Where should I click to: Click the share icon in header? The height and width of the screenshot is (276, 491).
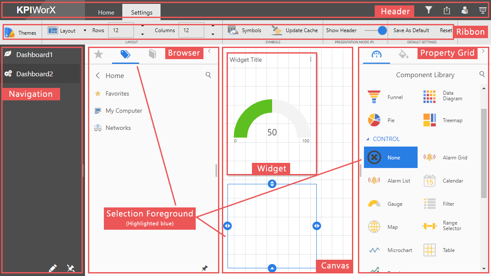pos(447,11)
